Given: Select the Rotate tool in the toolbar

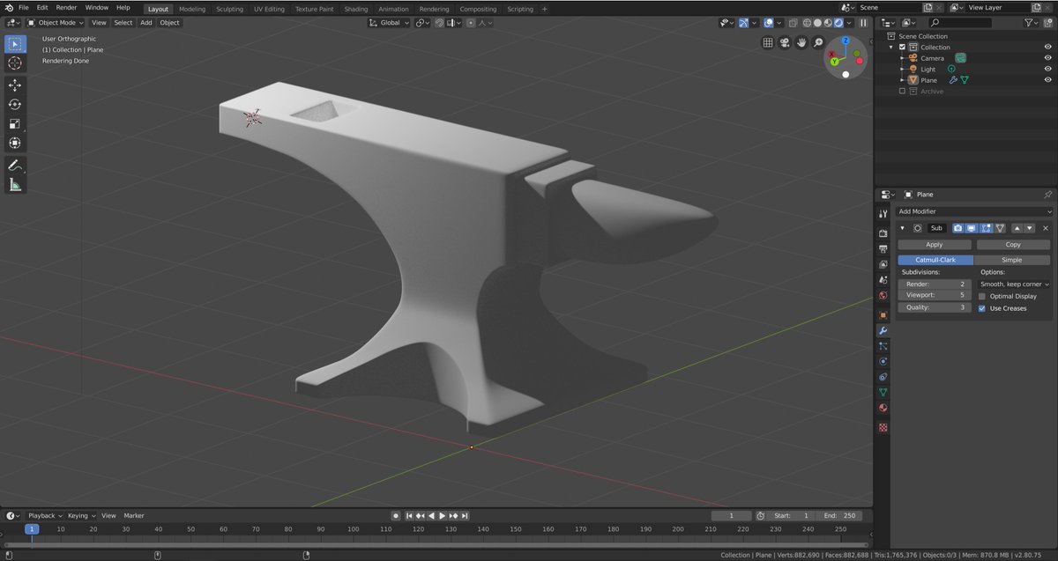Looking at the screenshot, I should (14, 104).
